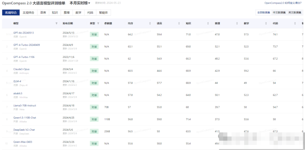Click the 发布日期 column header
This screenshot has height=150, width=305.
[68, 23]
